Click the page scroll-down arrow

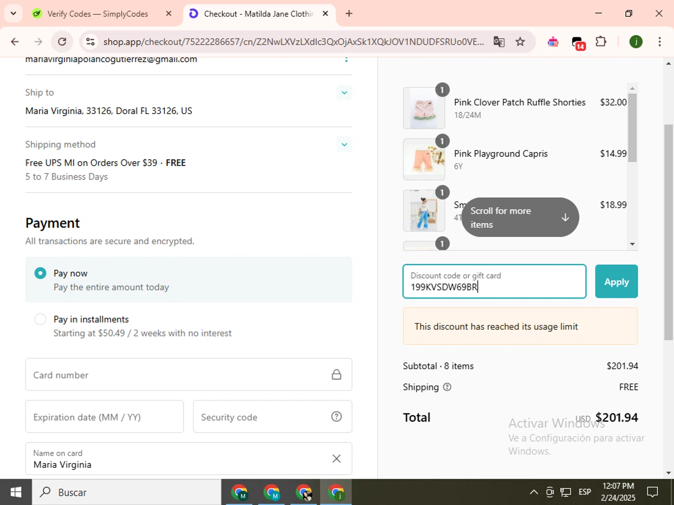[669, 473]
